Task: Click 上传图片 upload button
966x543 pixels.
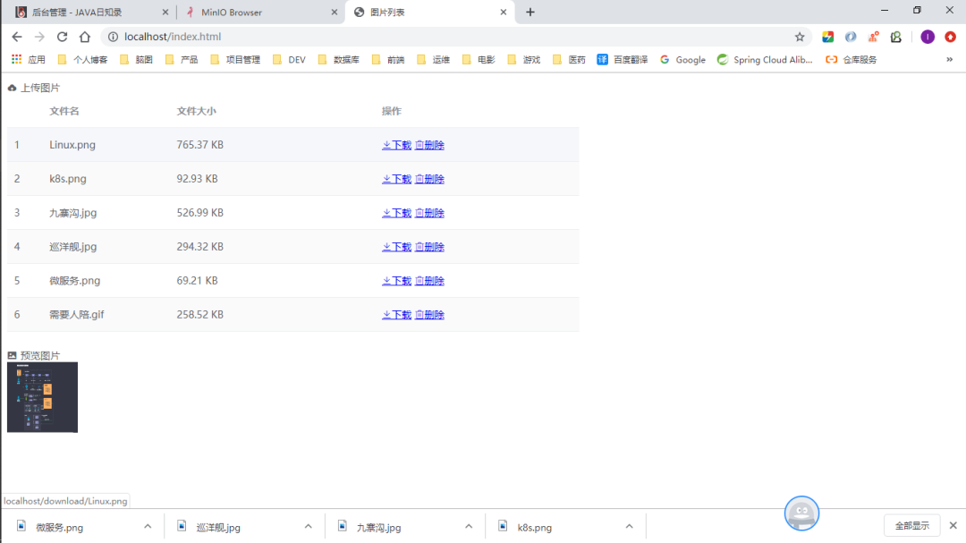Action: tap(34, 89)
